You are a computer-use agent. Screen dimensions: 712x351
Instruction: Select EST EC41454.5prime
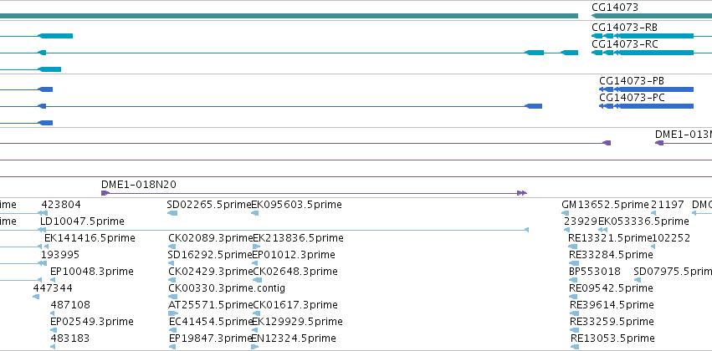point(210,322)
